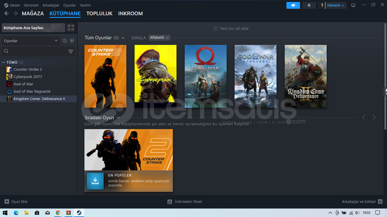Click the ready-to-play filter icon
This screenshot has width=387, height=217.
pyautogui.click(x=72, y=41)
